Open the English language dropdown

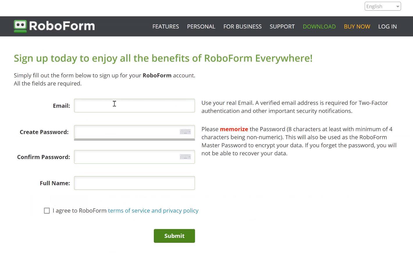pyautogui.click(x=382, y=6)
